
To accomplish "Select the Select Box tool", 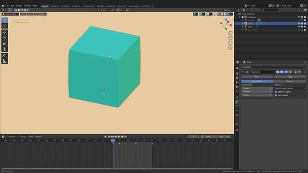I will click(4, 20).
